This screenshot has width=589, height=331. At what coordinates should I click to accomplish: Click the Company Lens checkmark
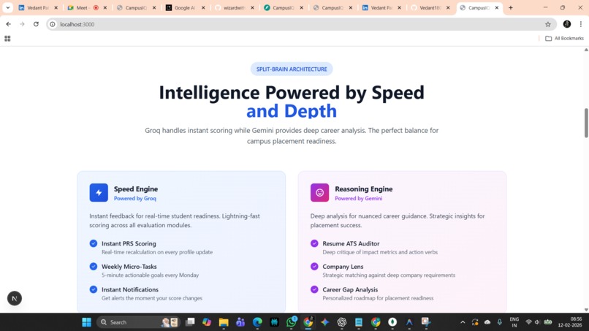(x=314, y=267)
